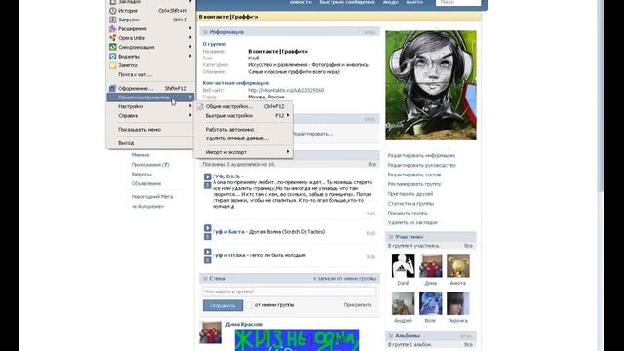Open member Анюта's avatar
This screenshot has height=351, width=624.
(457, 266)
